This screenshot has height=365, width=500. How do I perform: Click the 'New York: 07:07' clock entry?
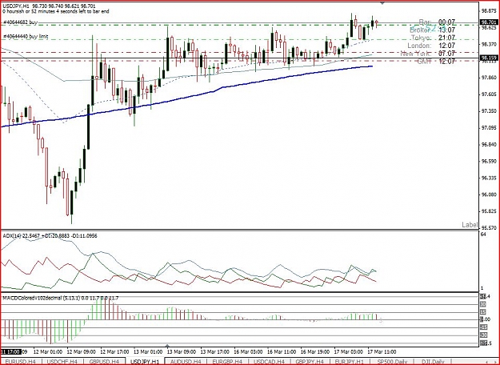click(428, 54)
